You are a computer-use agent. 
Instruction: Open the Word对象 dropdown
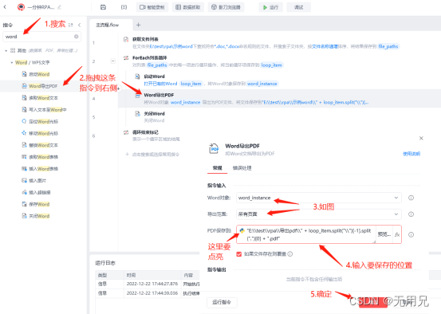coord(319,198)
